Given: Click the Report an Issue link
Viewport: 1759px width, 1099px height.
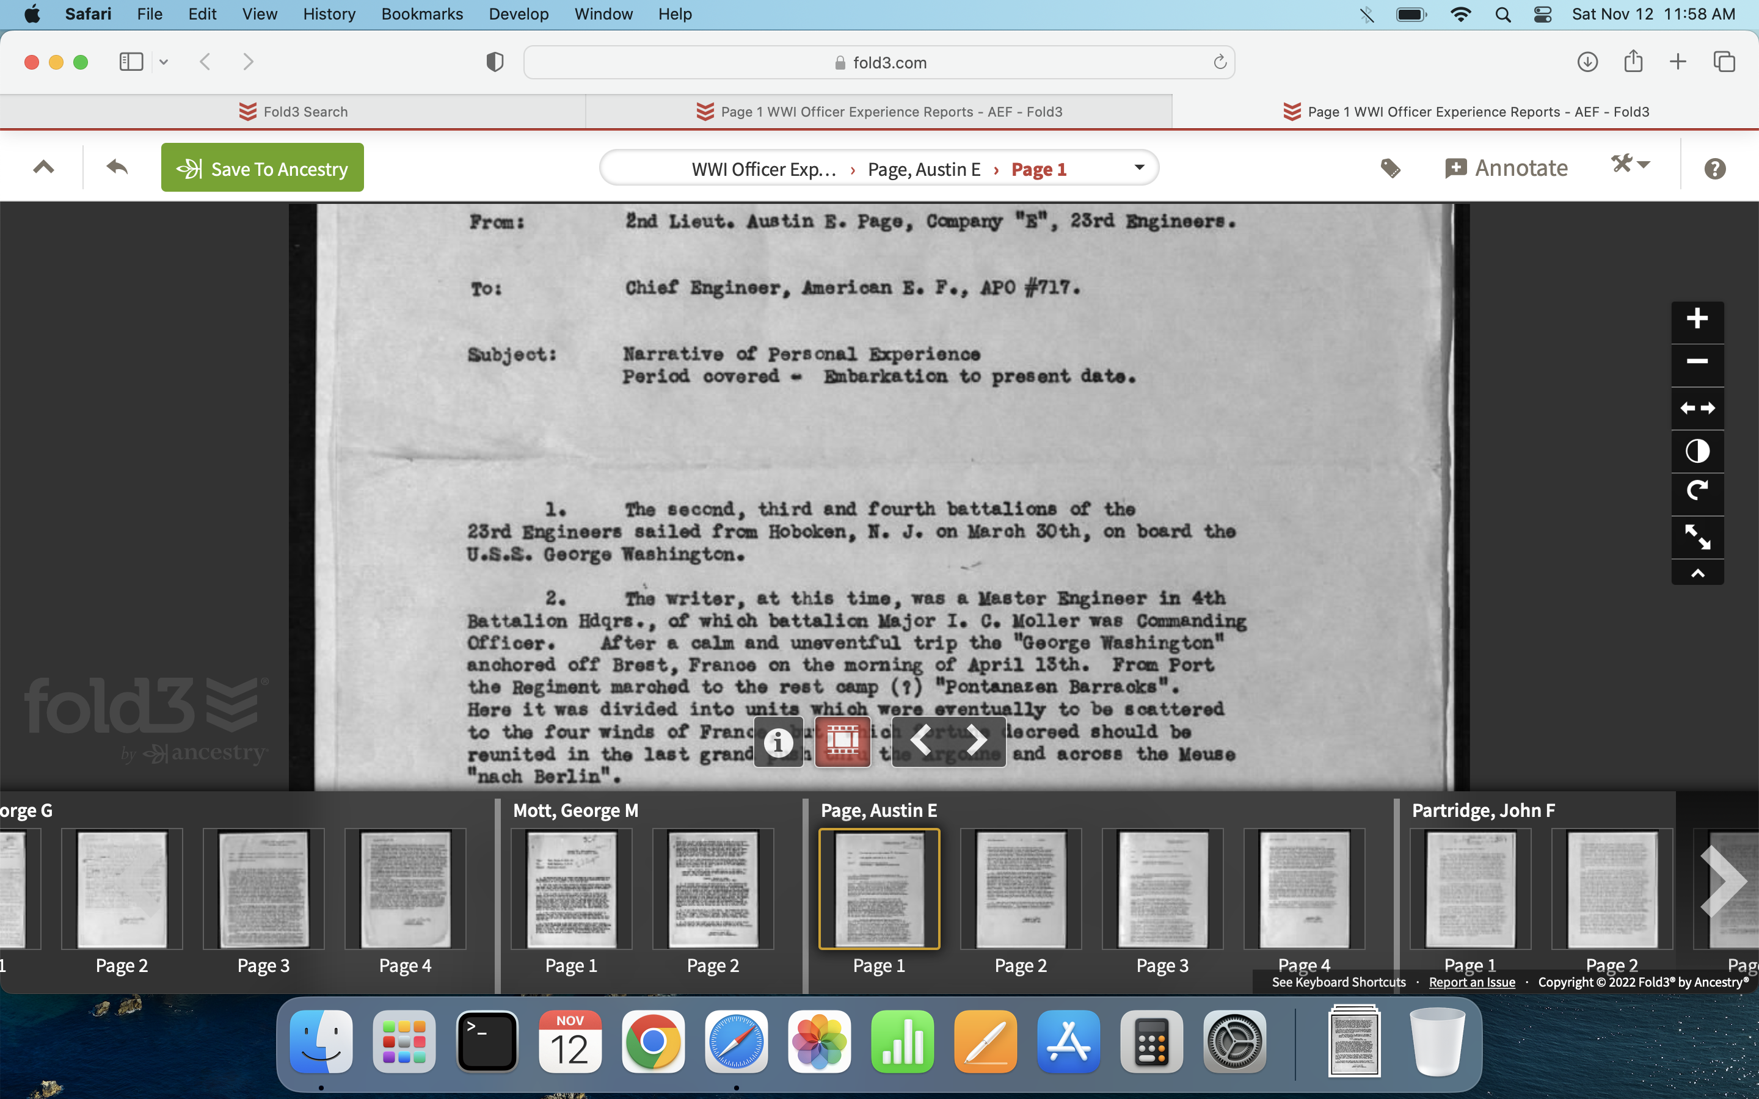Looking at the screenshot, I should [1471, 982].
